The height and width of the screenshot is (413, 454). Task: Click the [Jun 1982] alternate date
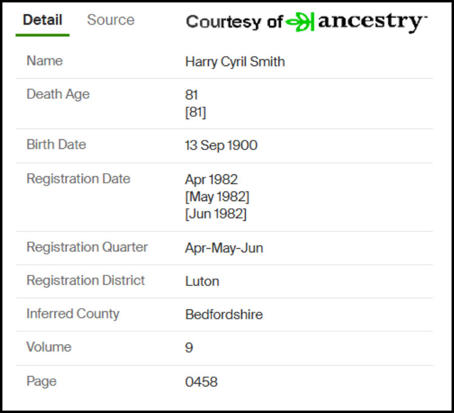tap(215, 214)
